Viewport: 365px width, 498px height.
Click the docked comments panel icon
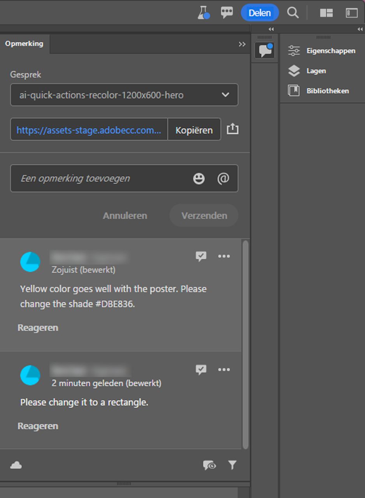(x=265, y=50)
